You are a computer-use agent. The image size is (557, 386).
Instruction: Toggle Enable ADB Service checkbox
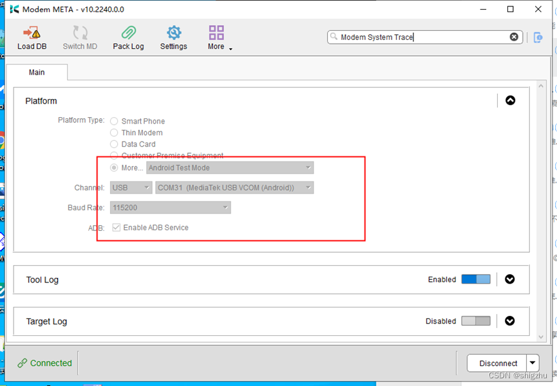116,227
